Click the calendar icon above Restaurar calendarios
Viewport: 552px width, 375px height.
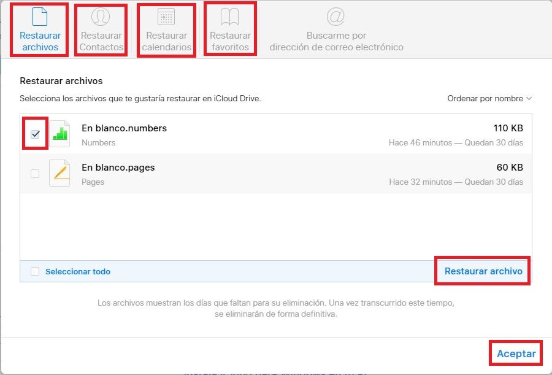[166, 17]
